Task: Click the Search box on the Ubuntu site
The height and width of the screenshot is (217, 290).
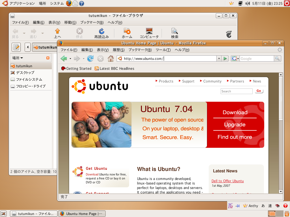Action: [x=236, y=91]
